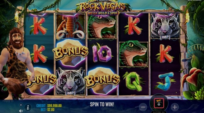Click the crowned gorilla spin button
Viewport: 204px width, 113px height.
pos(159,103)
